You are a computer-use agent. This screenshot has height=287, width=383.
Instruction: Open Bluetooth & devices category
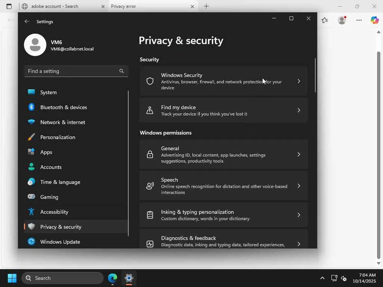pyautogui.click(x=76, y=107)
